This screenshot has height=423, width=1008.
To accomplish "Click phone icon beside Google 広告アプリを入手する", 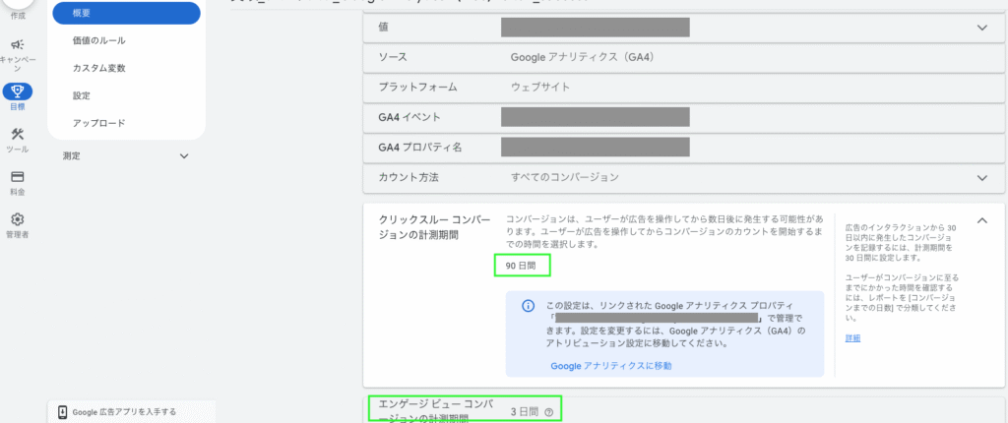I will pos(62,412).
